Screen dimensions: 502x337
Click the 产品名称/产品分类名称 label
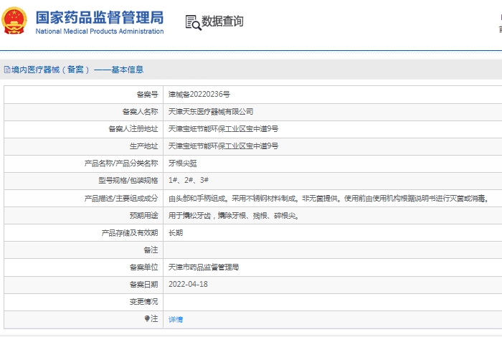point(121,163)
